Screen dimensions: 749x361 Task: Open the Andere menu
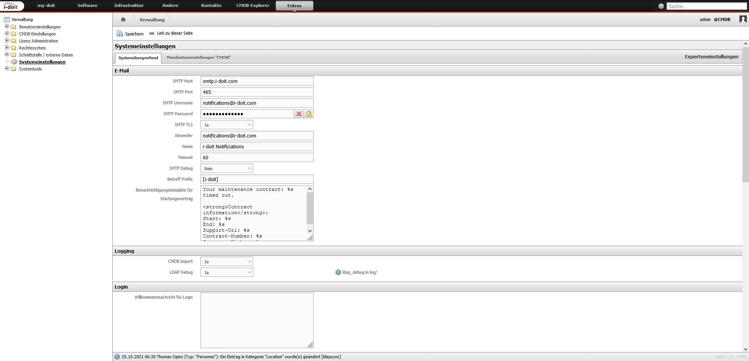point(170,5)
